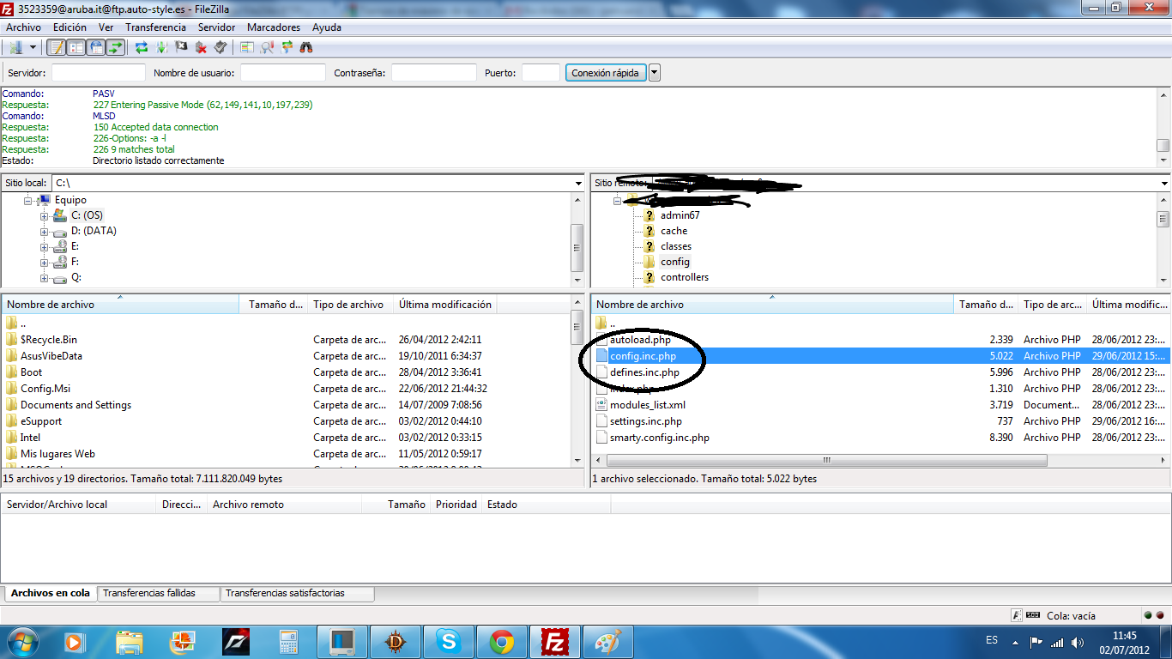Expand the E: drive tree node
Viewport: 1172px width, 659px height.
(x=45, y=246)
